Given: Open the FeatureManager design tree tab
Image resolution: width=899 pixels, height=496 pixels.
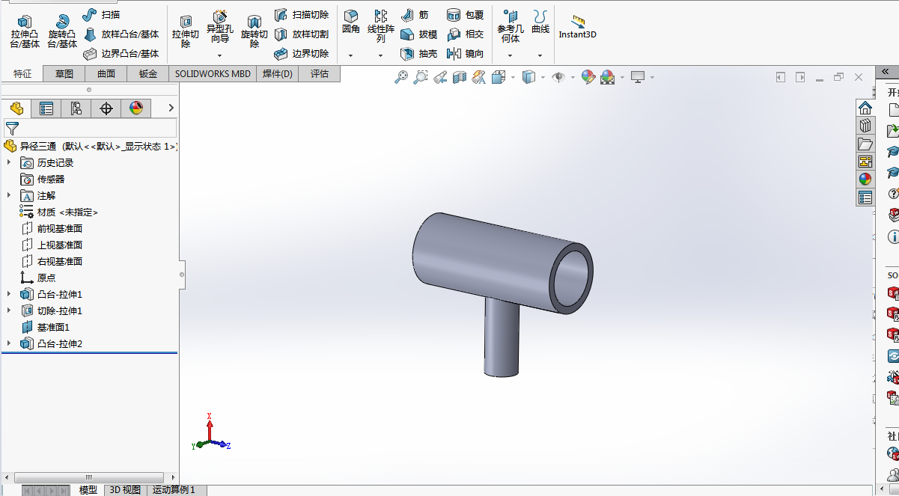Looking at the screenshot, I should click(x=16, y=108).
